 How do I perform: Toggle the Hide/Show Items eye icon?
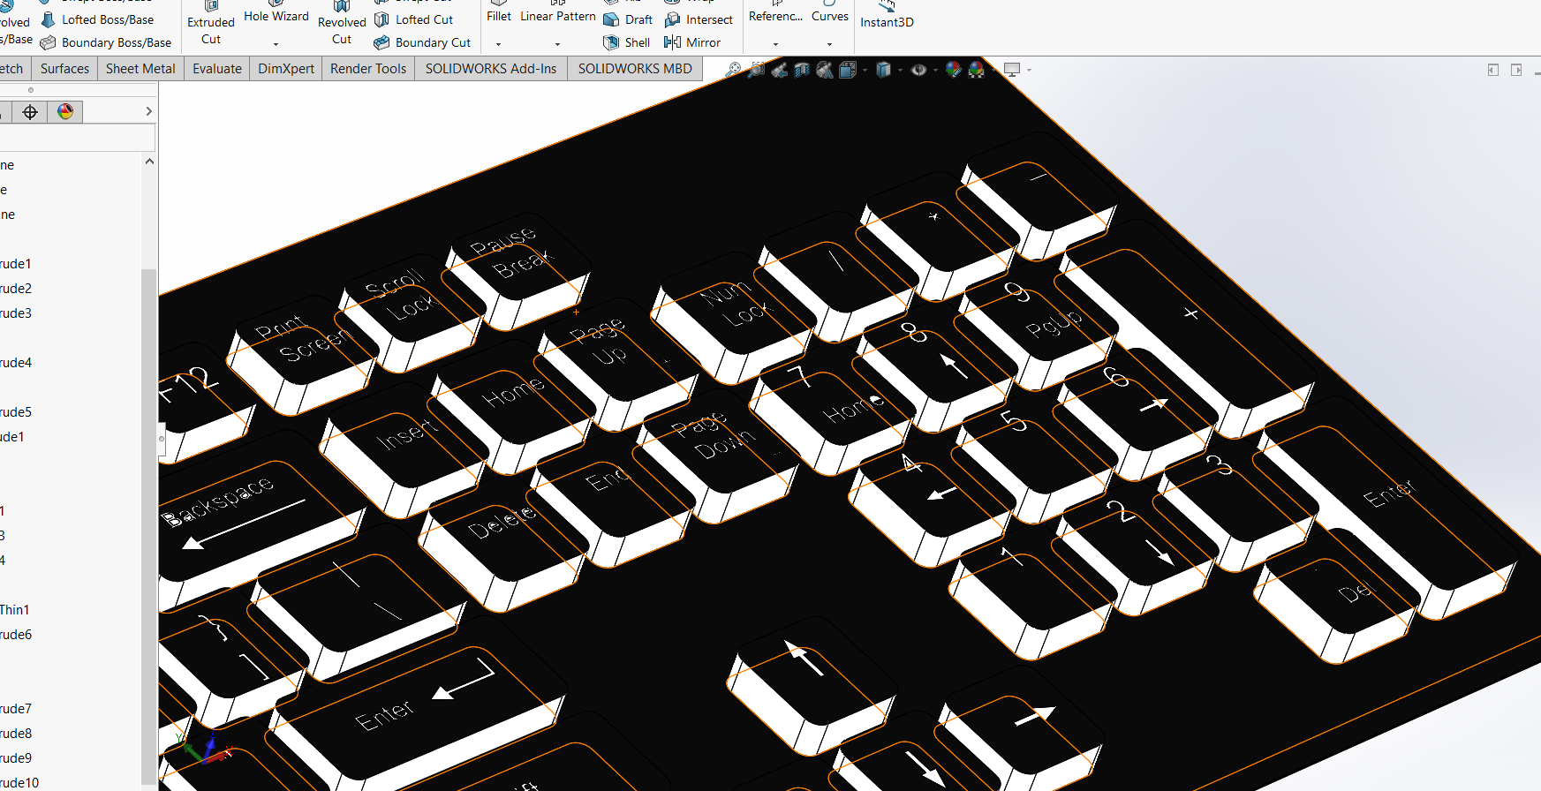[918, 70]
